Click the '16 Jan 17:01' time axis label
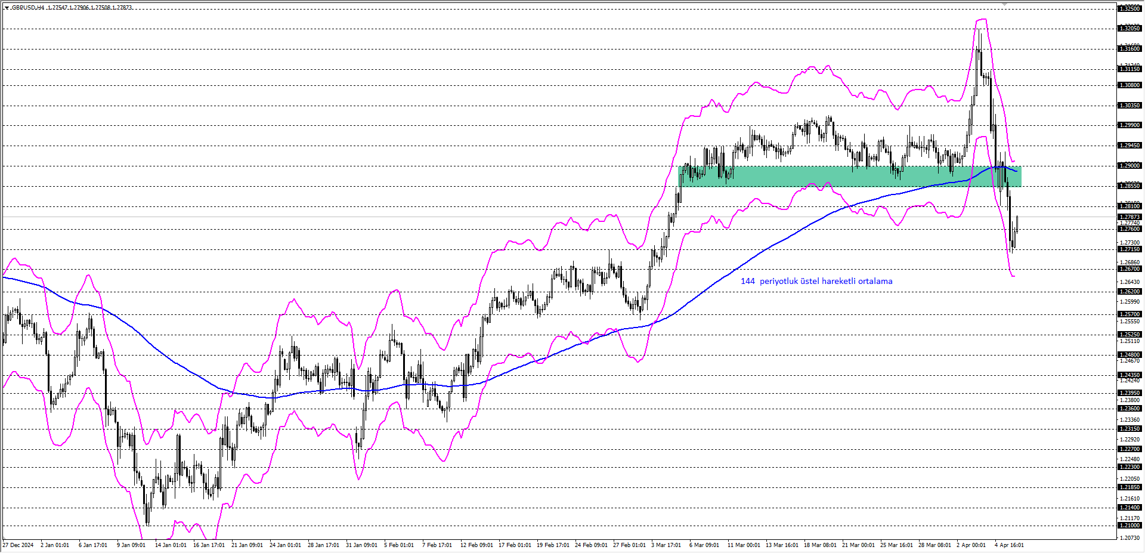The width and height of the screenshot is (1145, 553). (209, 545)
